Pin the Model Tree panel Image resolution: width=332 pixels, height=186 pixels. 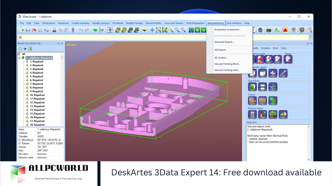pyautogui.click(x=59, y=44)
